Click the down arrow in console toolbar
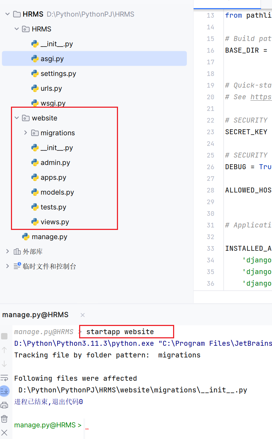This screenshot has width=272, height=439. pyautogui.click(x=4, y=363)
